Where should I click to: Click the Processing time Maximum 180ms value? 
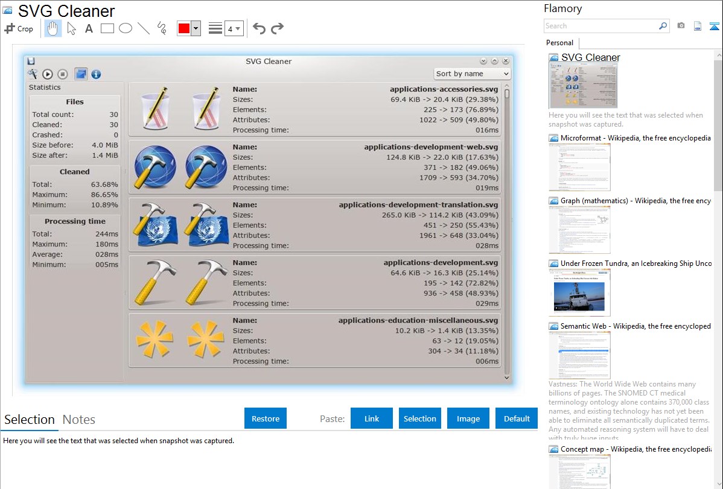point(106,244)
